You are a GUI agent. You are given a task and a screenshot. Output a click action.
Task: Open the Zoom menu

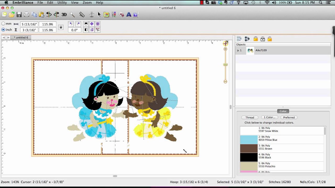(x=87, y=2)
